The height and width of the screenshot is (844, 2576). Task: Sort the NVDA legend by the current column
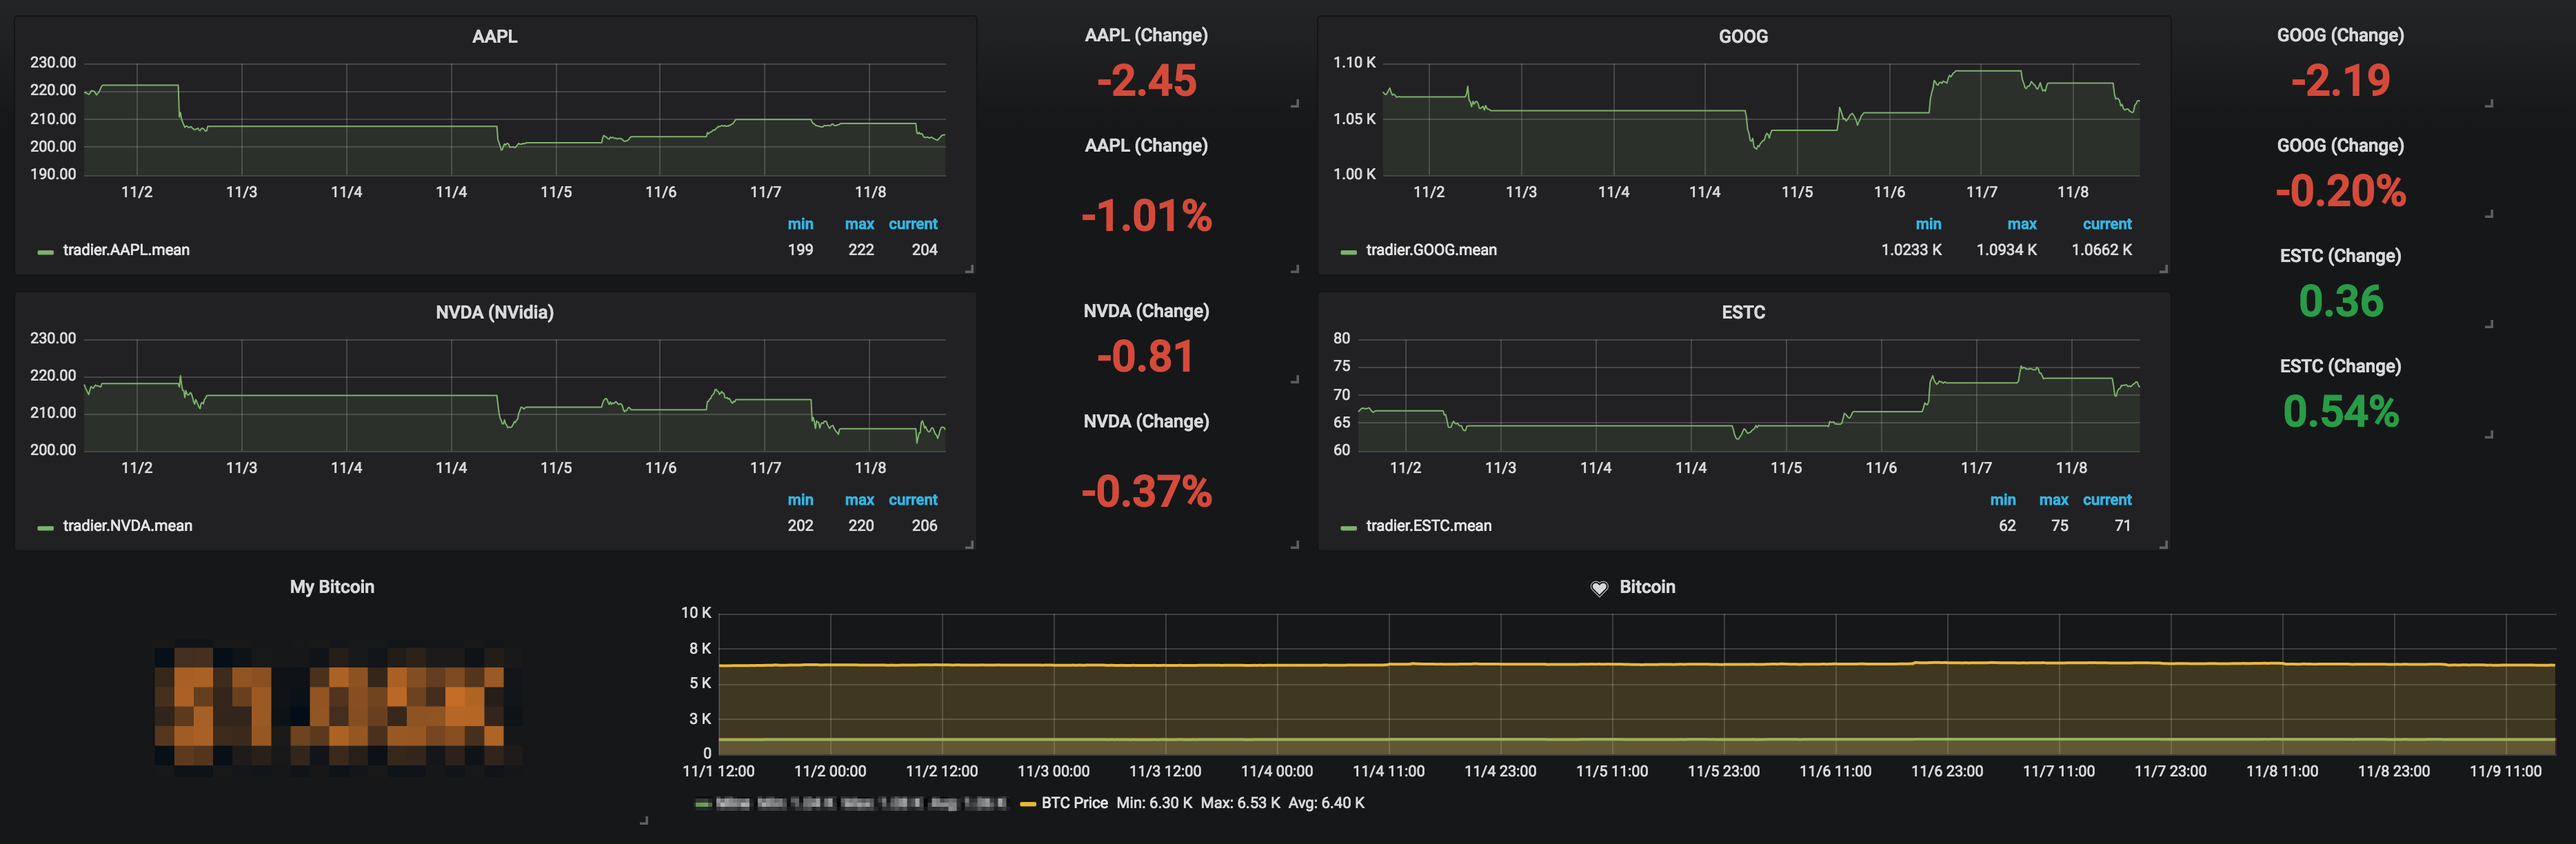click(x=913, y=500)
